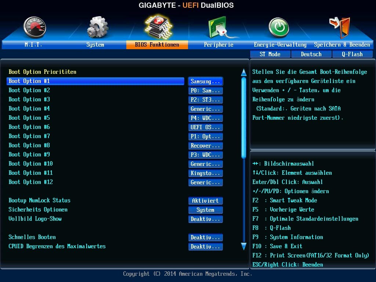Open Boot Option #3 P2: ST3 dropdown
Viewport: 376px width, 282px height.
[206, 100]
